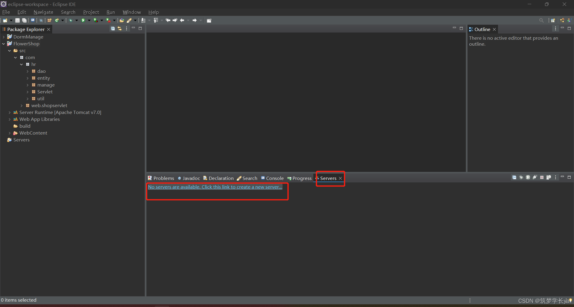Click the Forward navigation arrow icon
The height and width of the screenshot is (307, 574).
click(195, 20)
